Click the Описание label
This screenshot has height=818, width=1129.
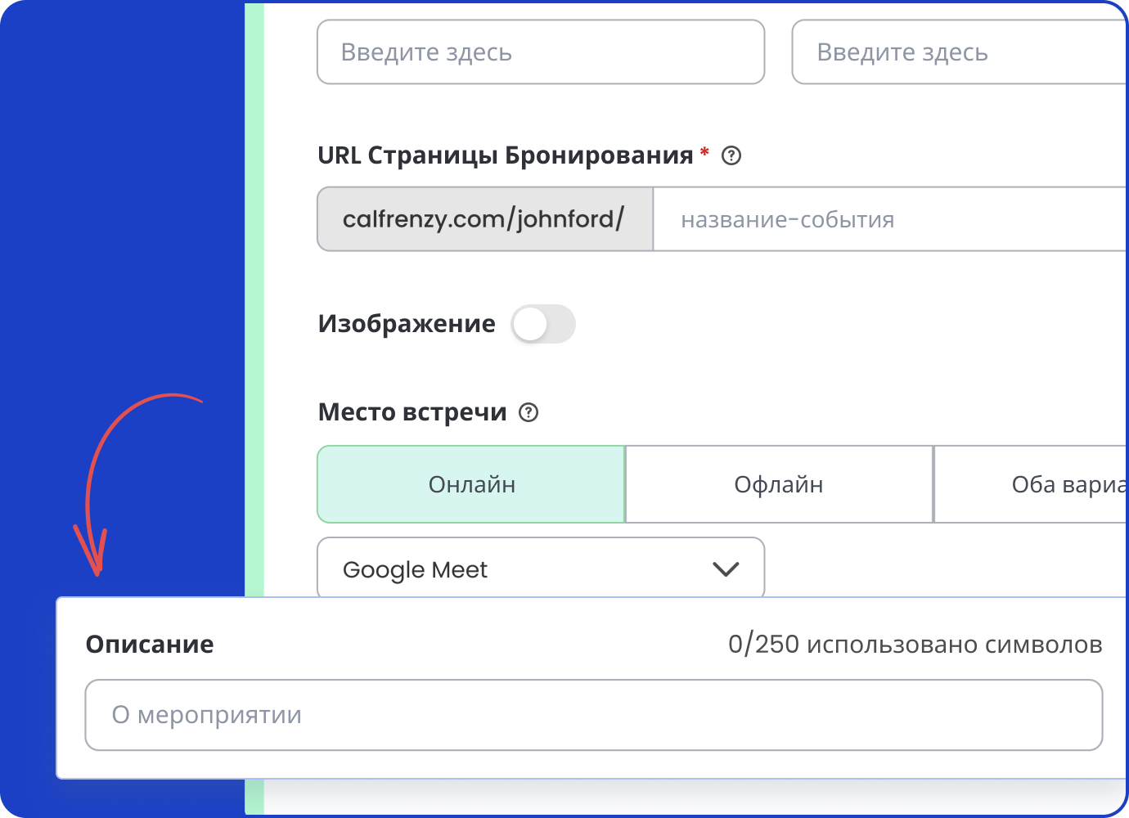(x=150, y=645)
